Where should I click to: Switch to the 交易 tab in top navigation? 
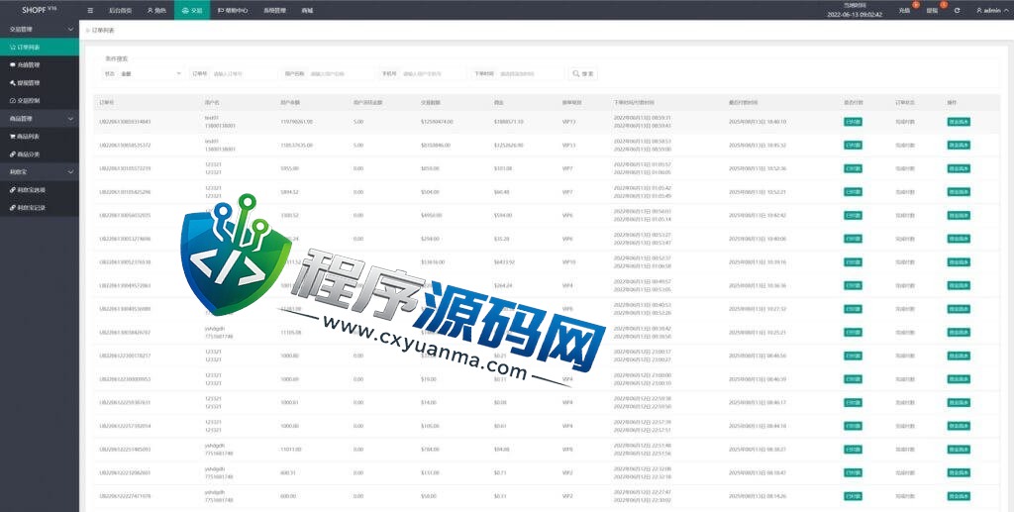click(192, 10)
